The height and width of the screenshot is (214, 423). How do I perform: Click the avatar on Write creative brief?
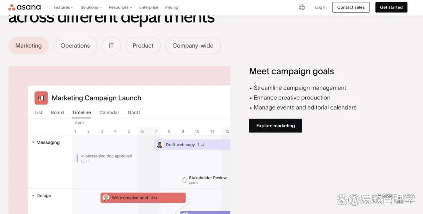[x=106, y=198]
